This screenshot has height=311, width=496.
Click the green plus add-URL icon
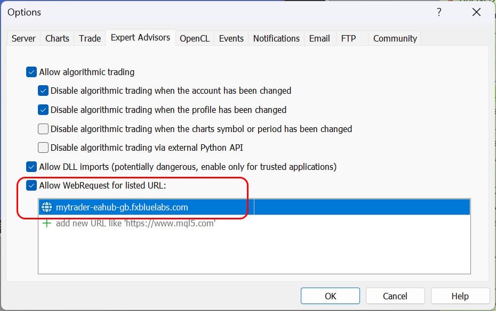click(x=46, y=223)
